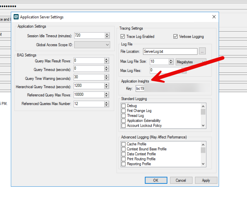247x200 pixels.
Task: Decrement Referenced Queries Max Number value
Action: [106, 105]
